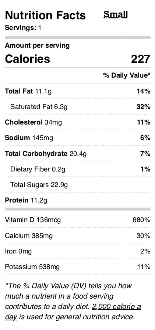155x330 pixels.
Task: Click the Calories 227 value
Action: coord(141,59)
